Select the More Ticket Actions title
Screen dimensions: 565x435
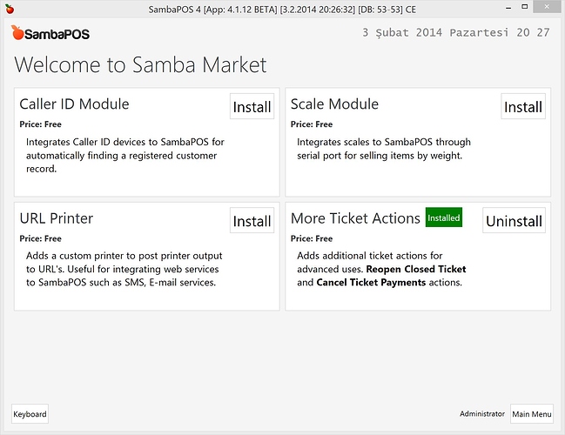pos(355,218)
